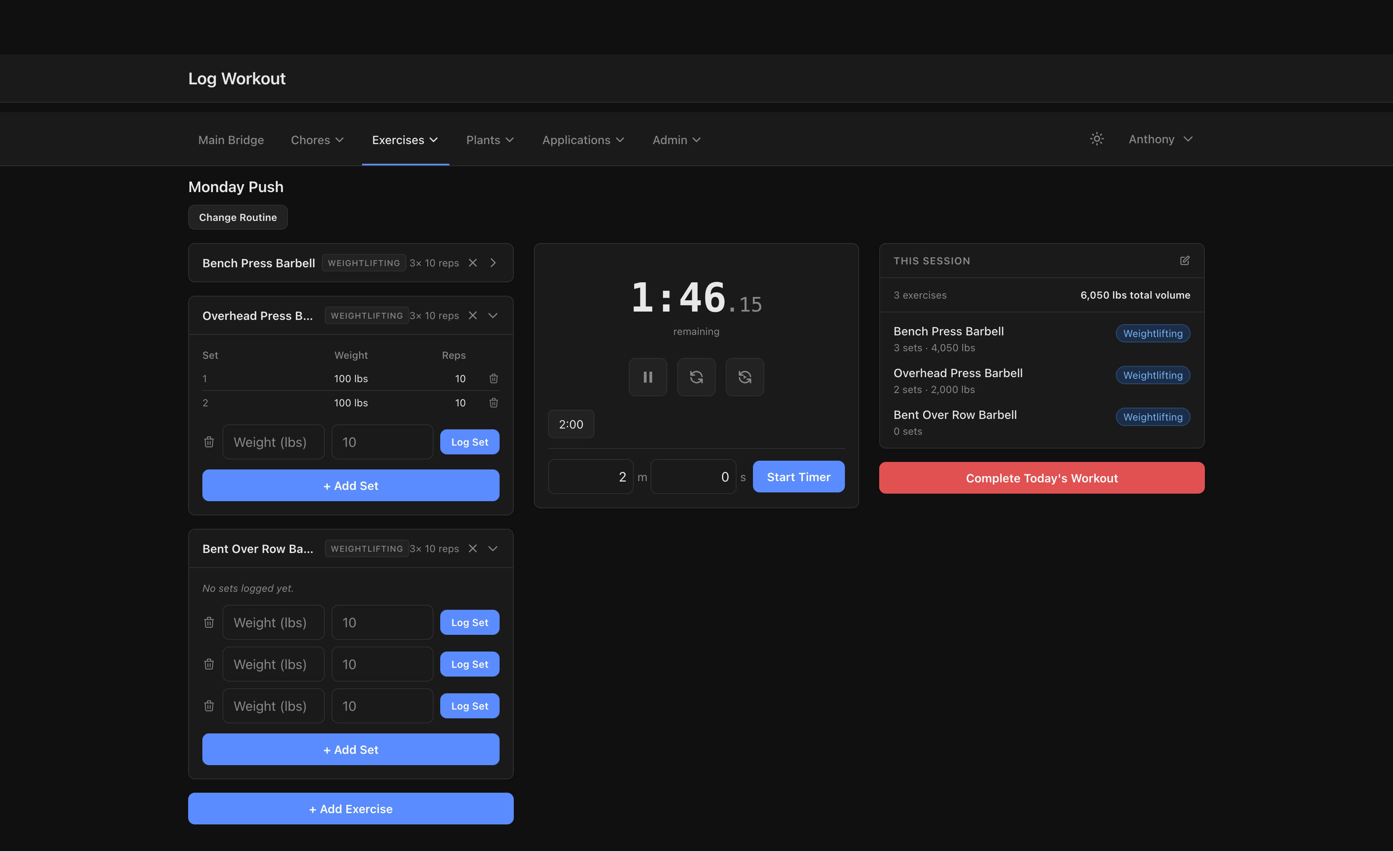Remove Bench Press Barbell exercise with X
Image resolution: width=1393 pixels, height=852 pixels.
[472, 263]
